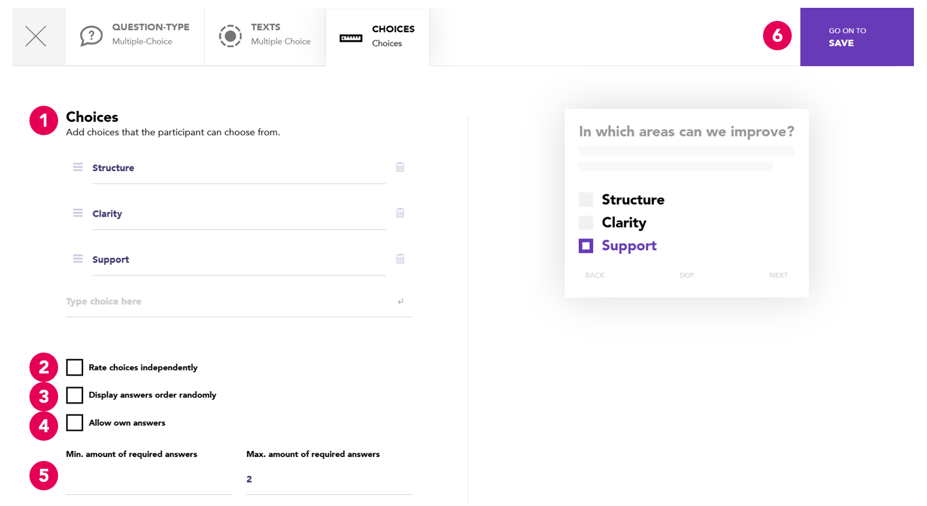This screenshot has height=506, width=927.
Task: Delete the Clarity choice with trash icon
Action: tap(400, 213)
